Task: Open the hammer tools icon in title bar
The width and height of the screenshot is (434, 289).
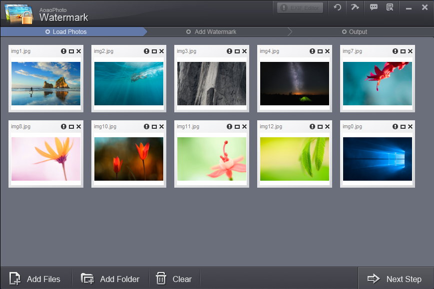Action: click(x=355, y=7)
